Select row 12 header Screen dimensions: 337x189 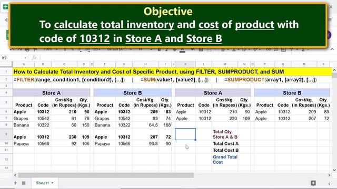(6, 160)
